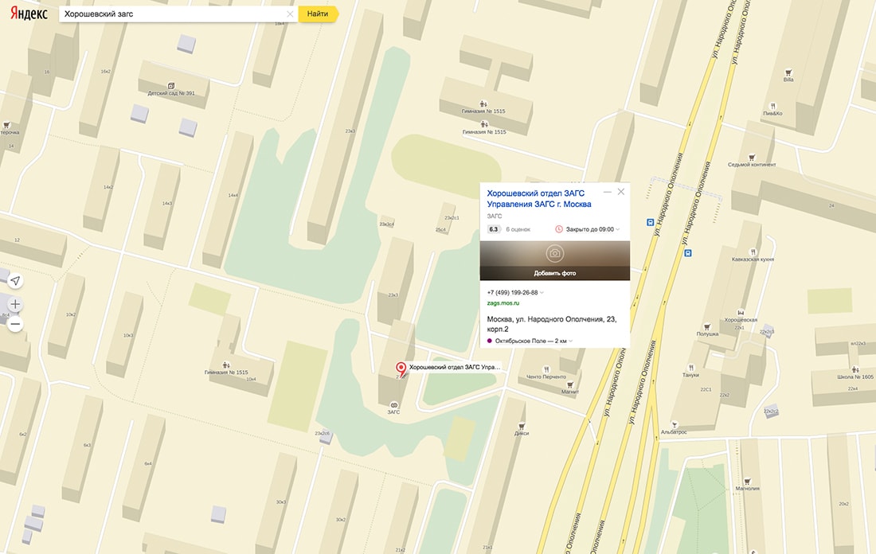Screen dimensions: 876x554
Task: Clear the search field with the X
Action: point(290,14)
